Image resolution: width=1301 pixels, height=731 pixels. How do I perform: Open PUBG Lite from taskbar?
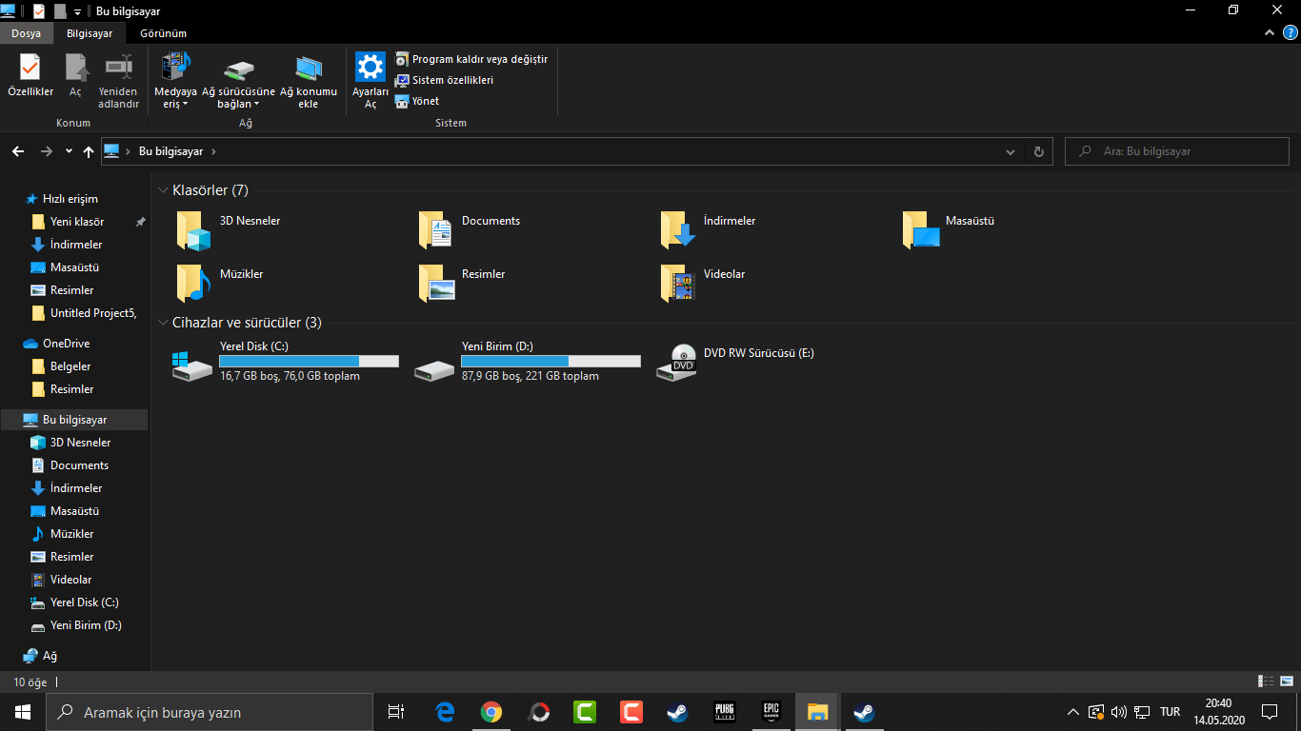(x=725, y=712)
